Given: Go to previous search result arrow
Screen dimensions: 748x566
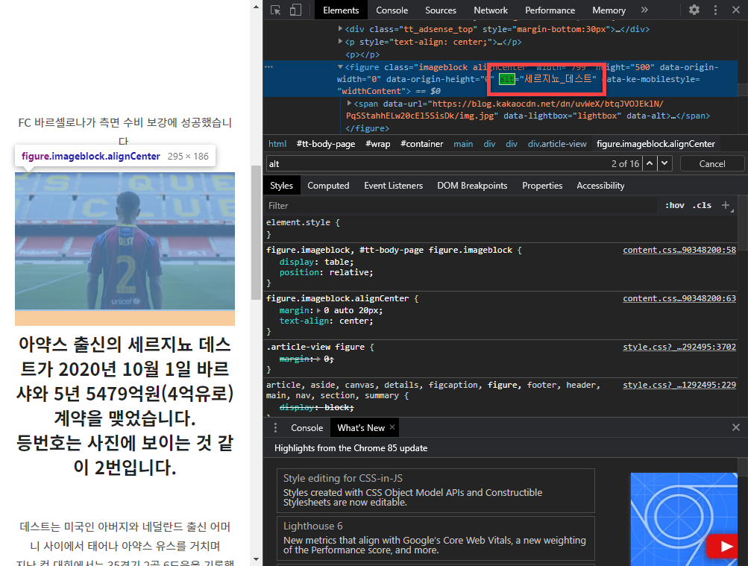Looking at the screenshot, I should [650, 163].
